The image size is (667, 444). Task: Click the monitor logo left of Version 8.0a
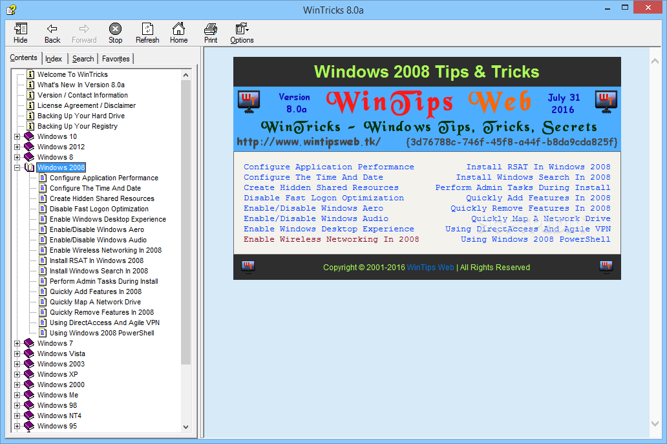tap(249, 103)
